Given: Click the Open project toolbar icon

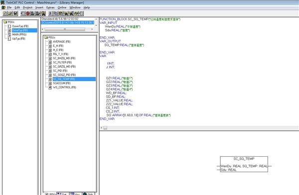Looking at the screenshot, I should click(10, 13).
